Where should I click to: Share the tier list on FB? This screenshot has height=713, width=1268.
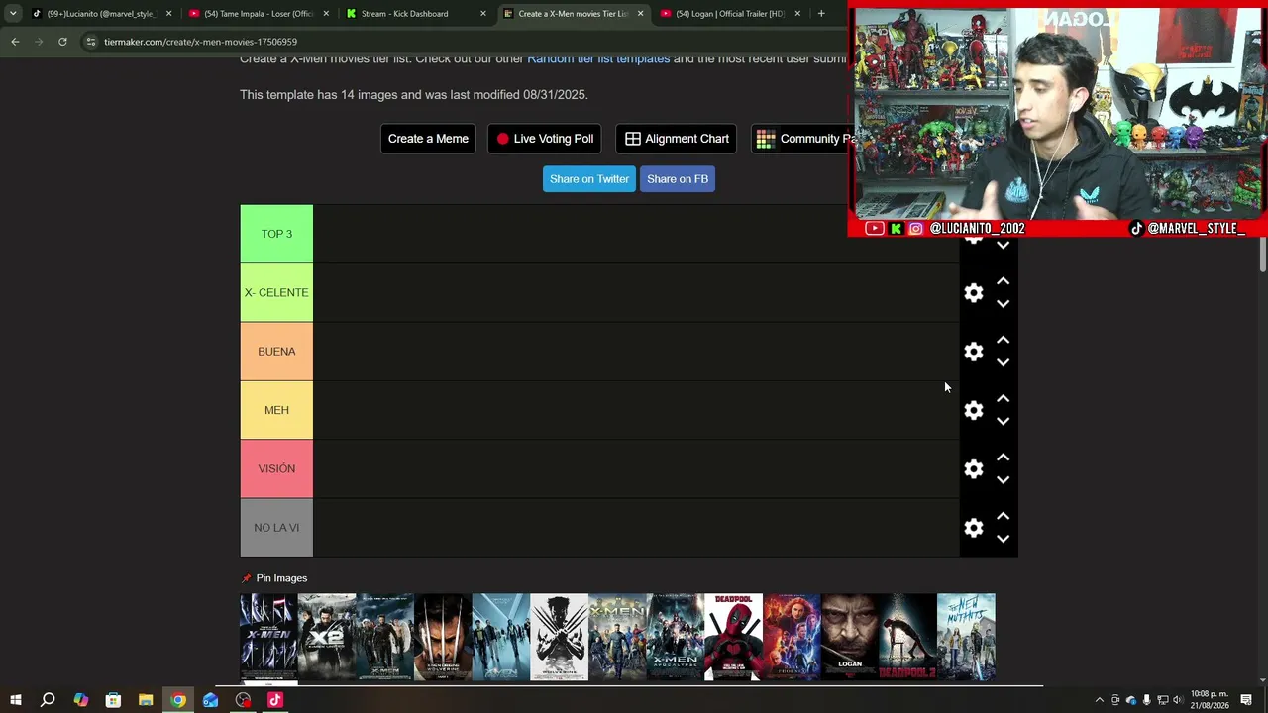(678, 179)
